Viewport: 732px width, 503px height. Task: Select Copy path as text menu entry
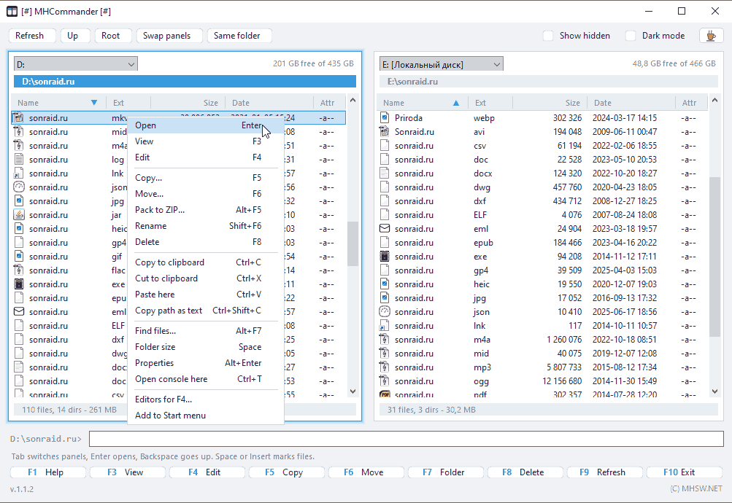[x=205, y=311]
